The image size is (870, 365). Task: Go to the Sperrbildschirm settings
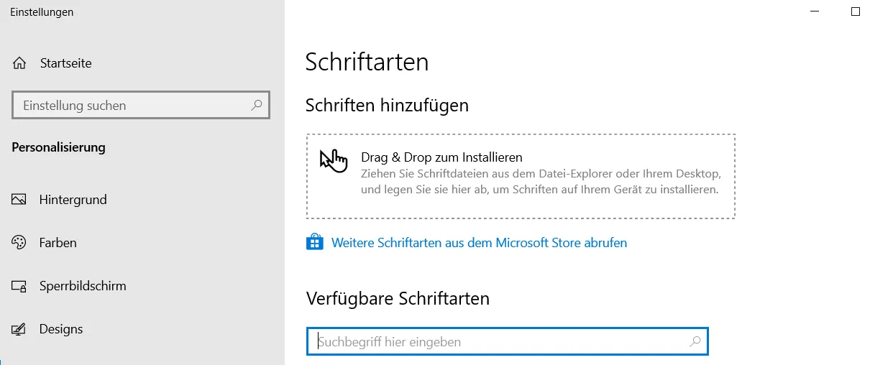(83, 286)
